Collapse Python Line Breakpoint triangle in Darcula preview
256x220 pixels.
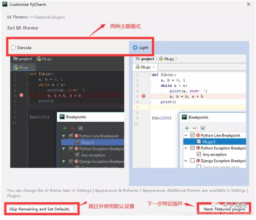pyautogui.click(x=64, y=136)
